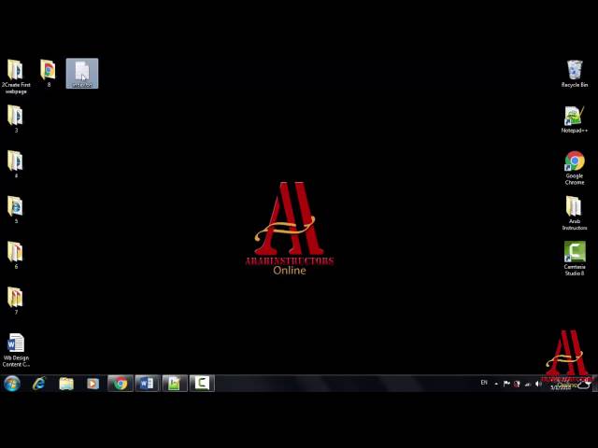This screenshot has height=448, width=598.
Task: Switch to Word taskbar button
Action: tap(148, 384)
